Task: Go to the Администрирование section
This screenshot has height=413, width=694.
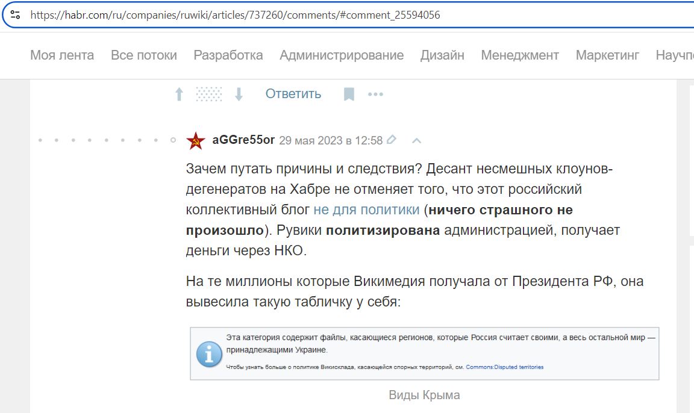Action: coord(342,55)
